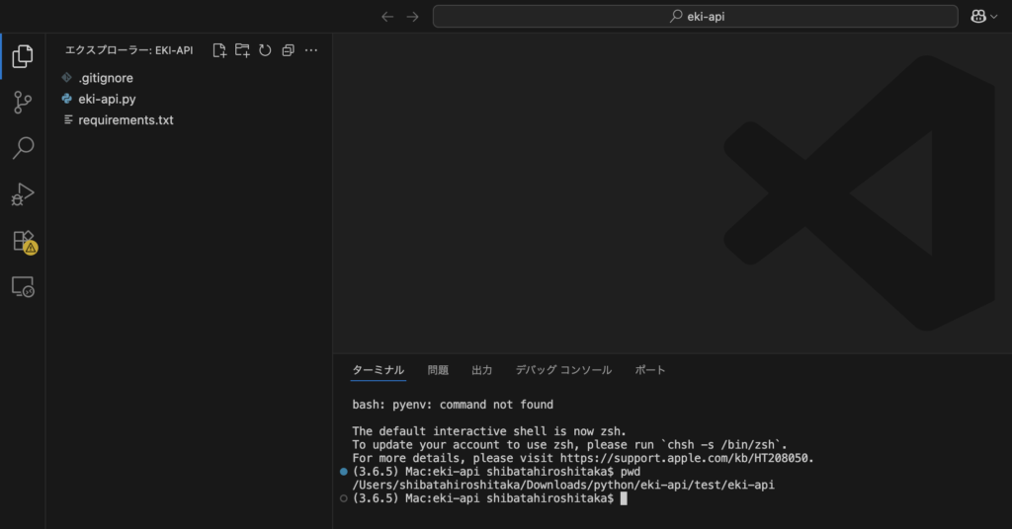Click the 'bash: pyenv: command not found' line
The width and height of the screenshot is (1012, 529).
453,405
